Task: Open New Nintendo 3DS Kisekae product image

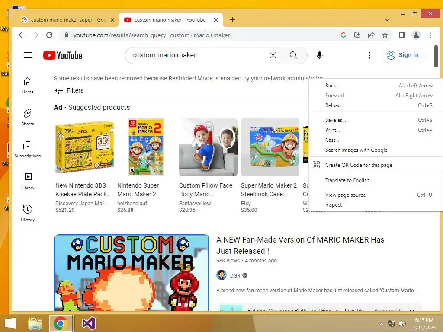Action: (84, 147)
